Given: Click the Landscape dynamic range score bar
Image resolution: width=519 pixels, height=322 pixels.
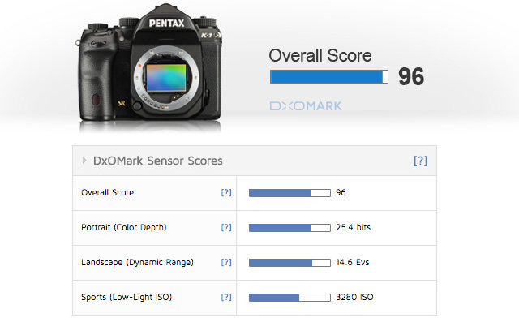Looking at the screenshot, I should (290, 263).
